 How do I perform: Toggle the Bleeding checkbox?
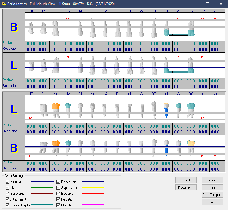[59, 194]
